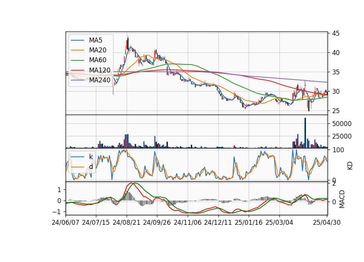Click the 25/04/30 date label
The image size is (364, 262).
click(x=327, y=223)
